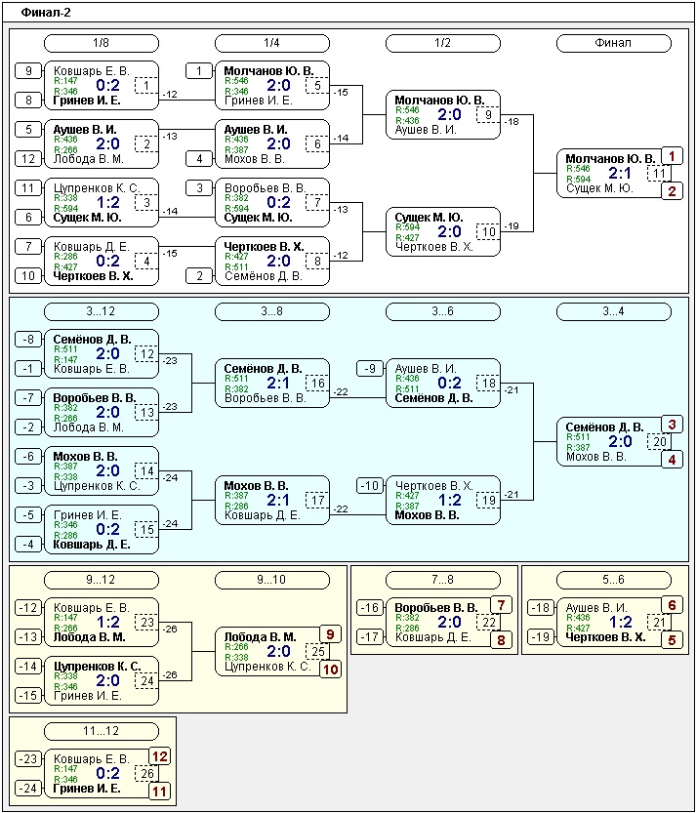Open the 3...12 bracket round header
The height and width of the screenshot is (813, 697).
pos(102,311)
